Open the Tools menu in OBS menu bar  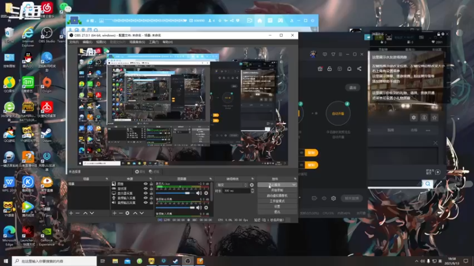point(153,42)
